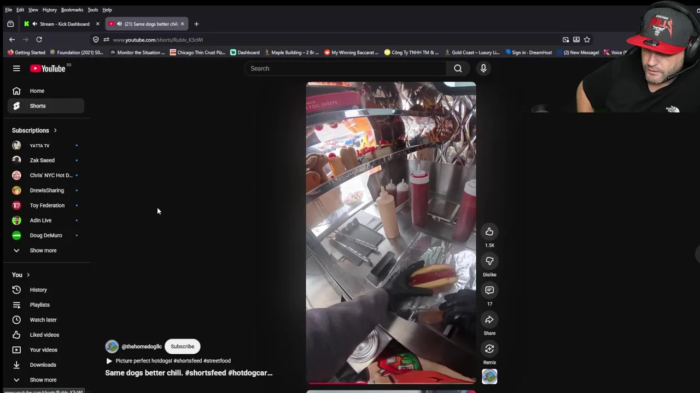This screenshot has height=393, width=700.
Task: Expand the You section arrow
Action: point(28,275)
